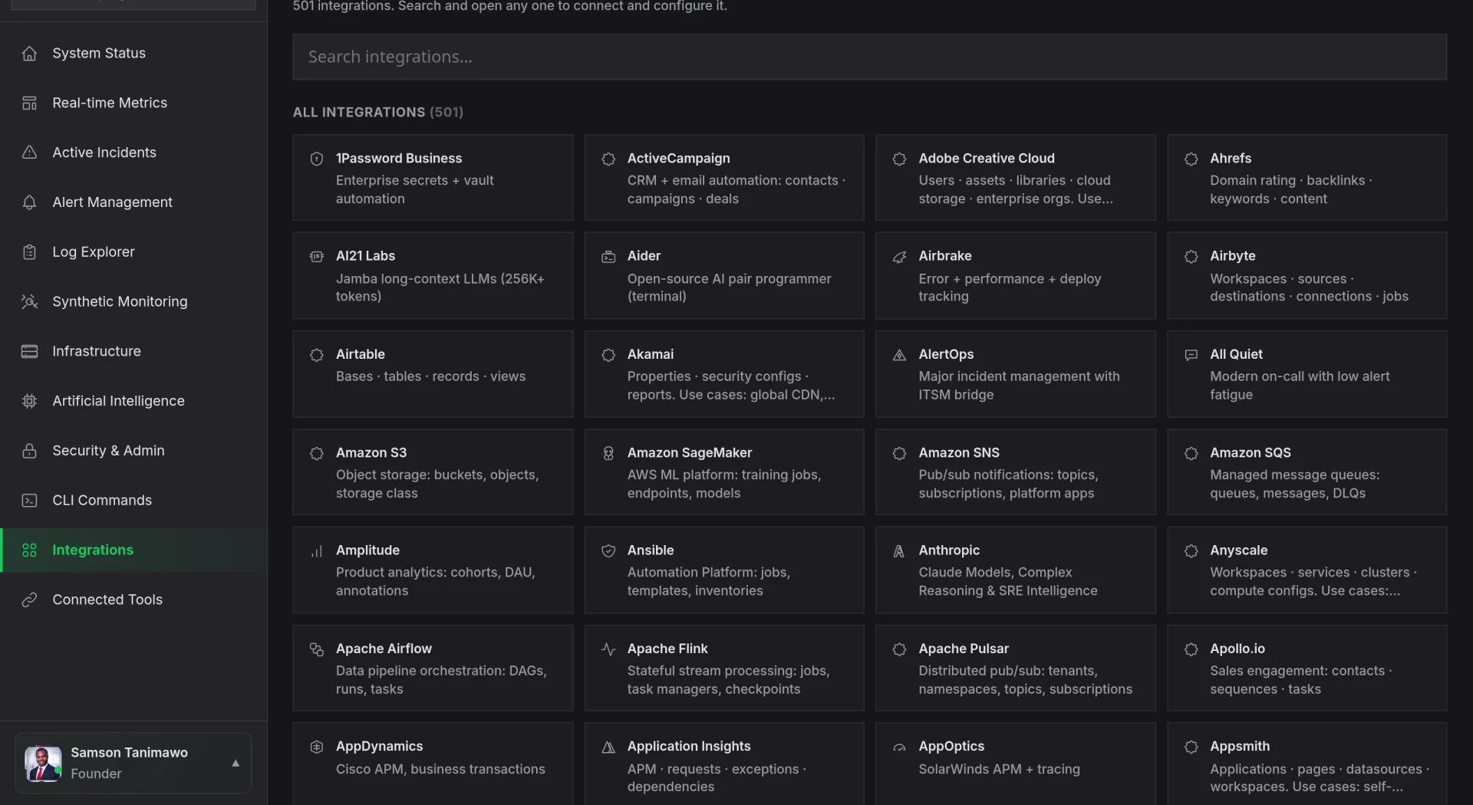Open Connected Tools section

[x=133, y=600]
